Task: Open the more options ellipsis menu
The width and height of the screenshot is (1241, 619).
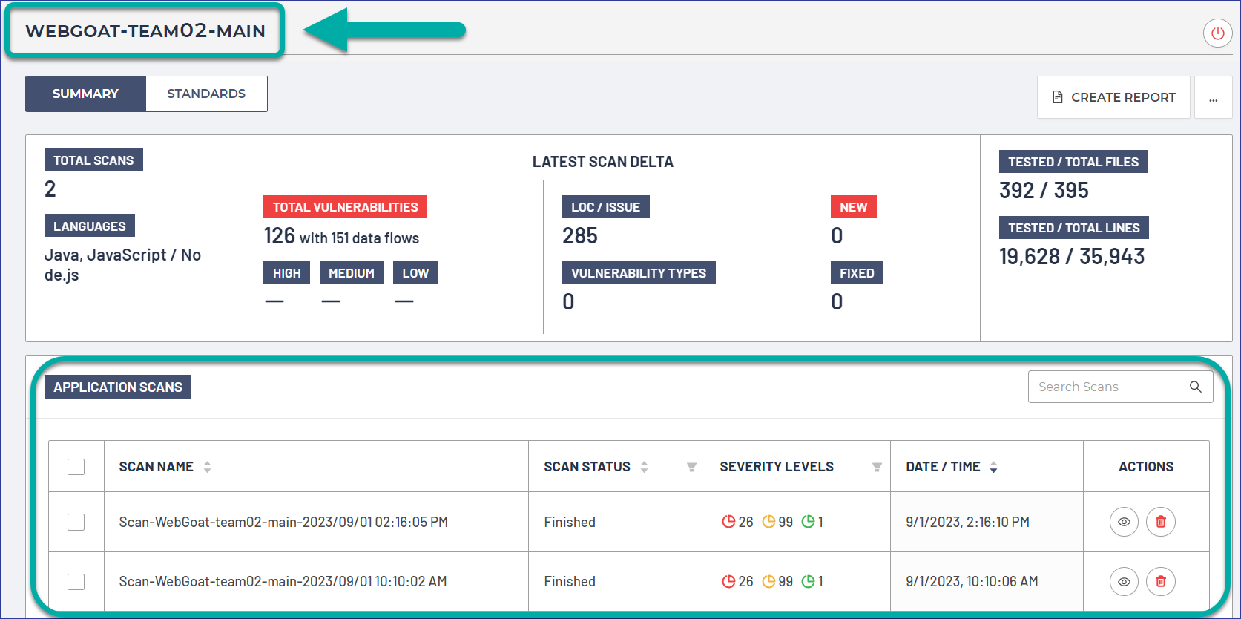Action: 1213,97
